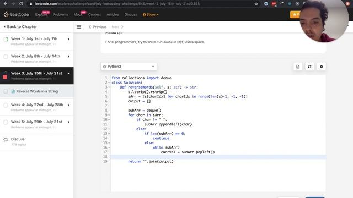Click the Week 1 progress circle icon

click(6, 39)
